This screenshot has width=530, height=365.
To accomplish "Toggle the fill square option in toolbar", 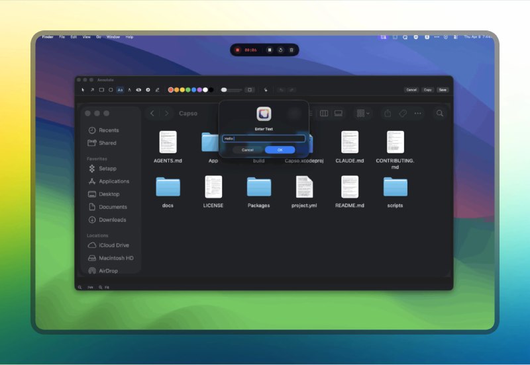I will click(x=250, y=90).
